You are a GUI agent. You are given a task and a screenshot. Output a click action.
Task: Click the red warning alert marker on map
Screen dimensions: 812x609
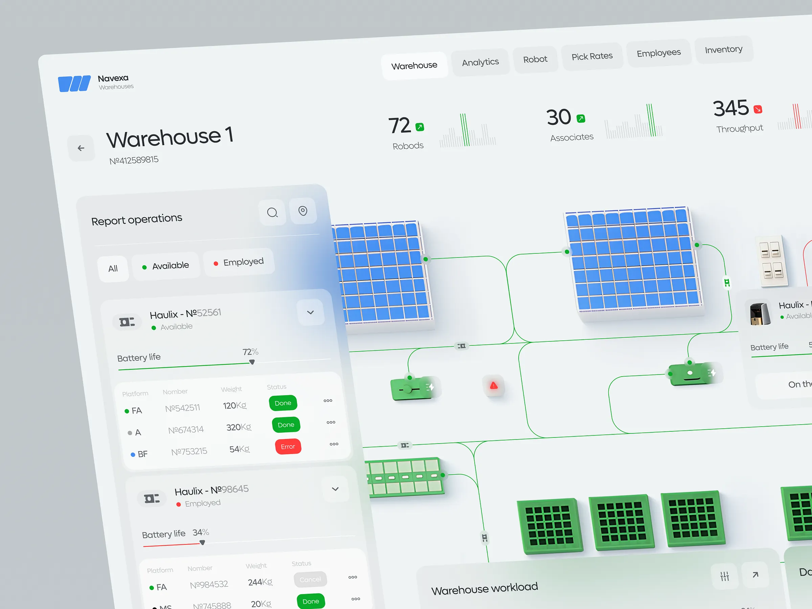tap(494, 385)
